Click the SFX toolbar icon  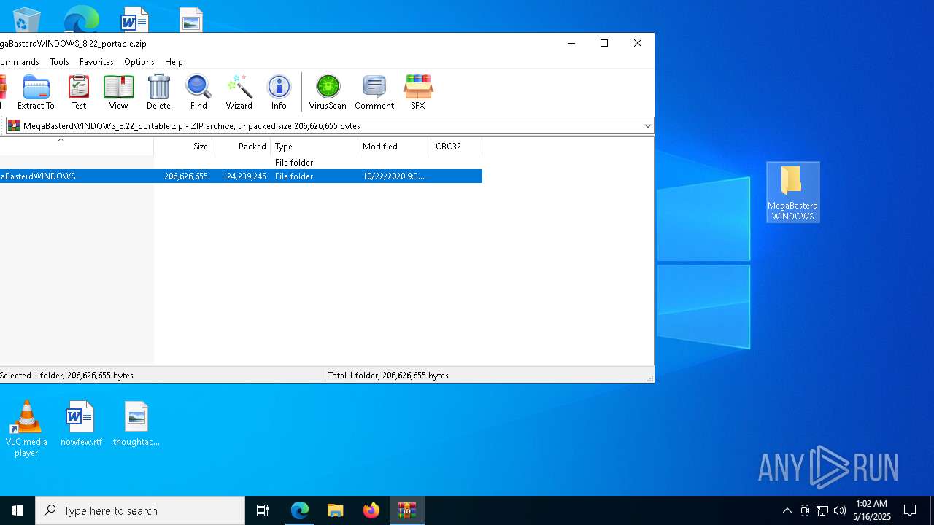pyautogui.click(x=417, y=92)
